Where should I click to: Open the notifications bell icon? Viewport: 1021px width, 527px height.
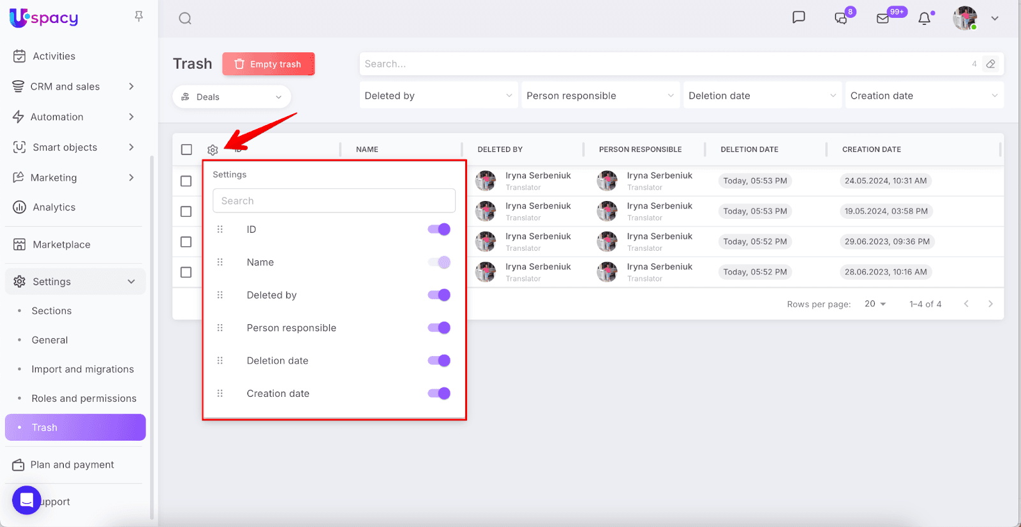[924, 19]
